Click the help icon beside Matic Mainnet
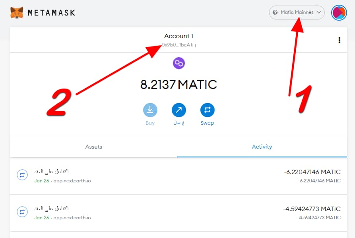Image resolution: width=355 pixels, height=238 pixels. pos(275,12)
